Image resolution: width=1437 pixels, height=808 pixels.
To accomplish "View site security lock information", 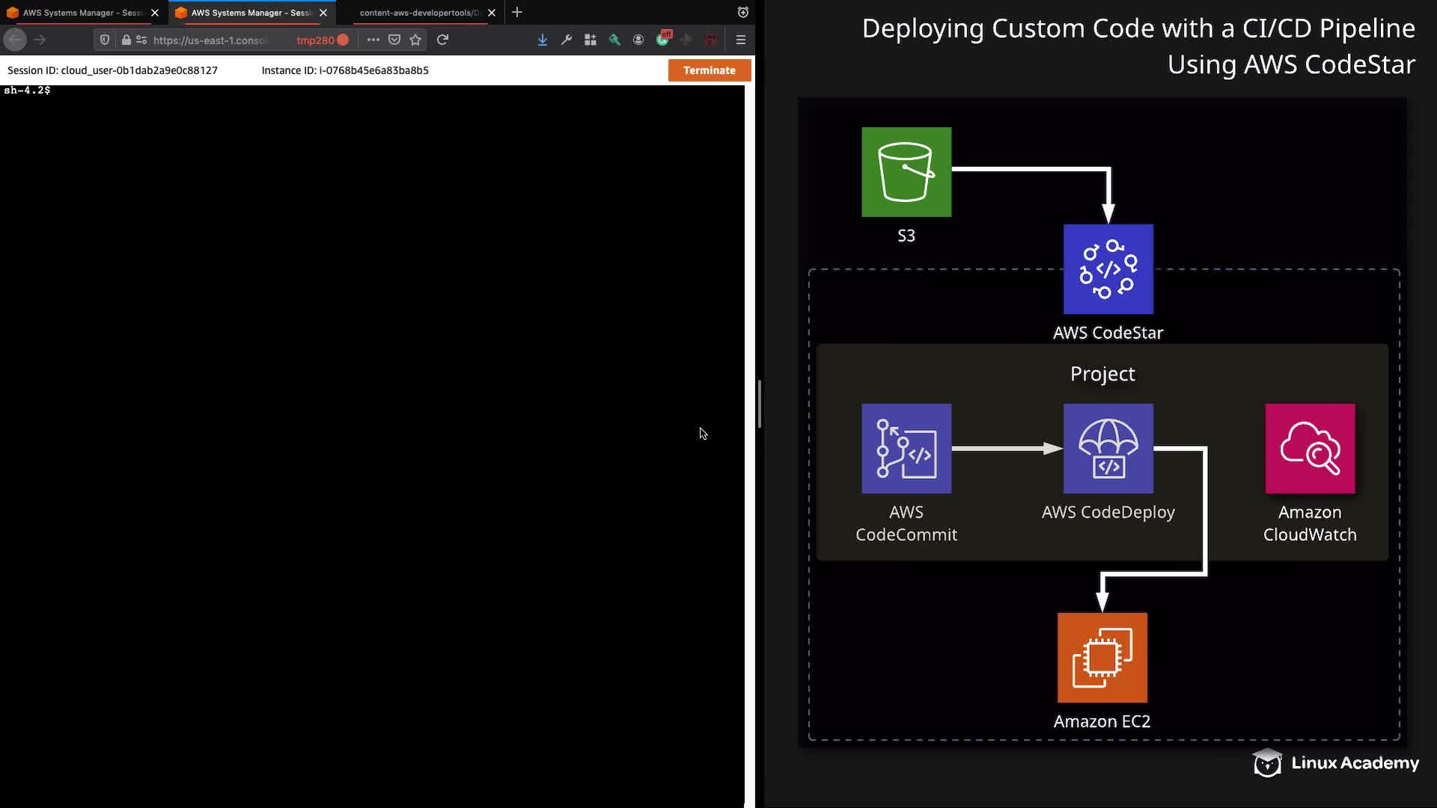I will [x=126, y=40].
